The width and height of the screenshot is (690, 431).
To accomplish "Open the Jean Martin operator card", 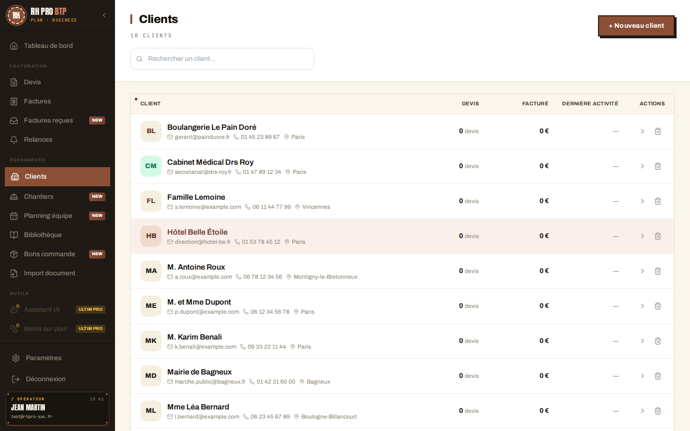I will pyautogui.click(x=57, y=409).
